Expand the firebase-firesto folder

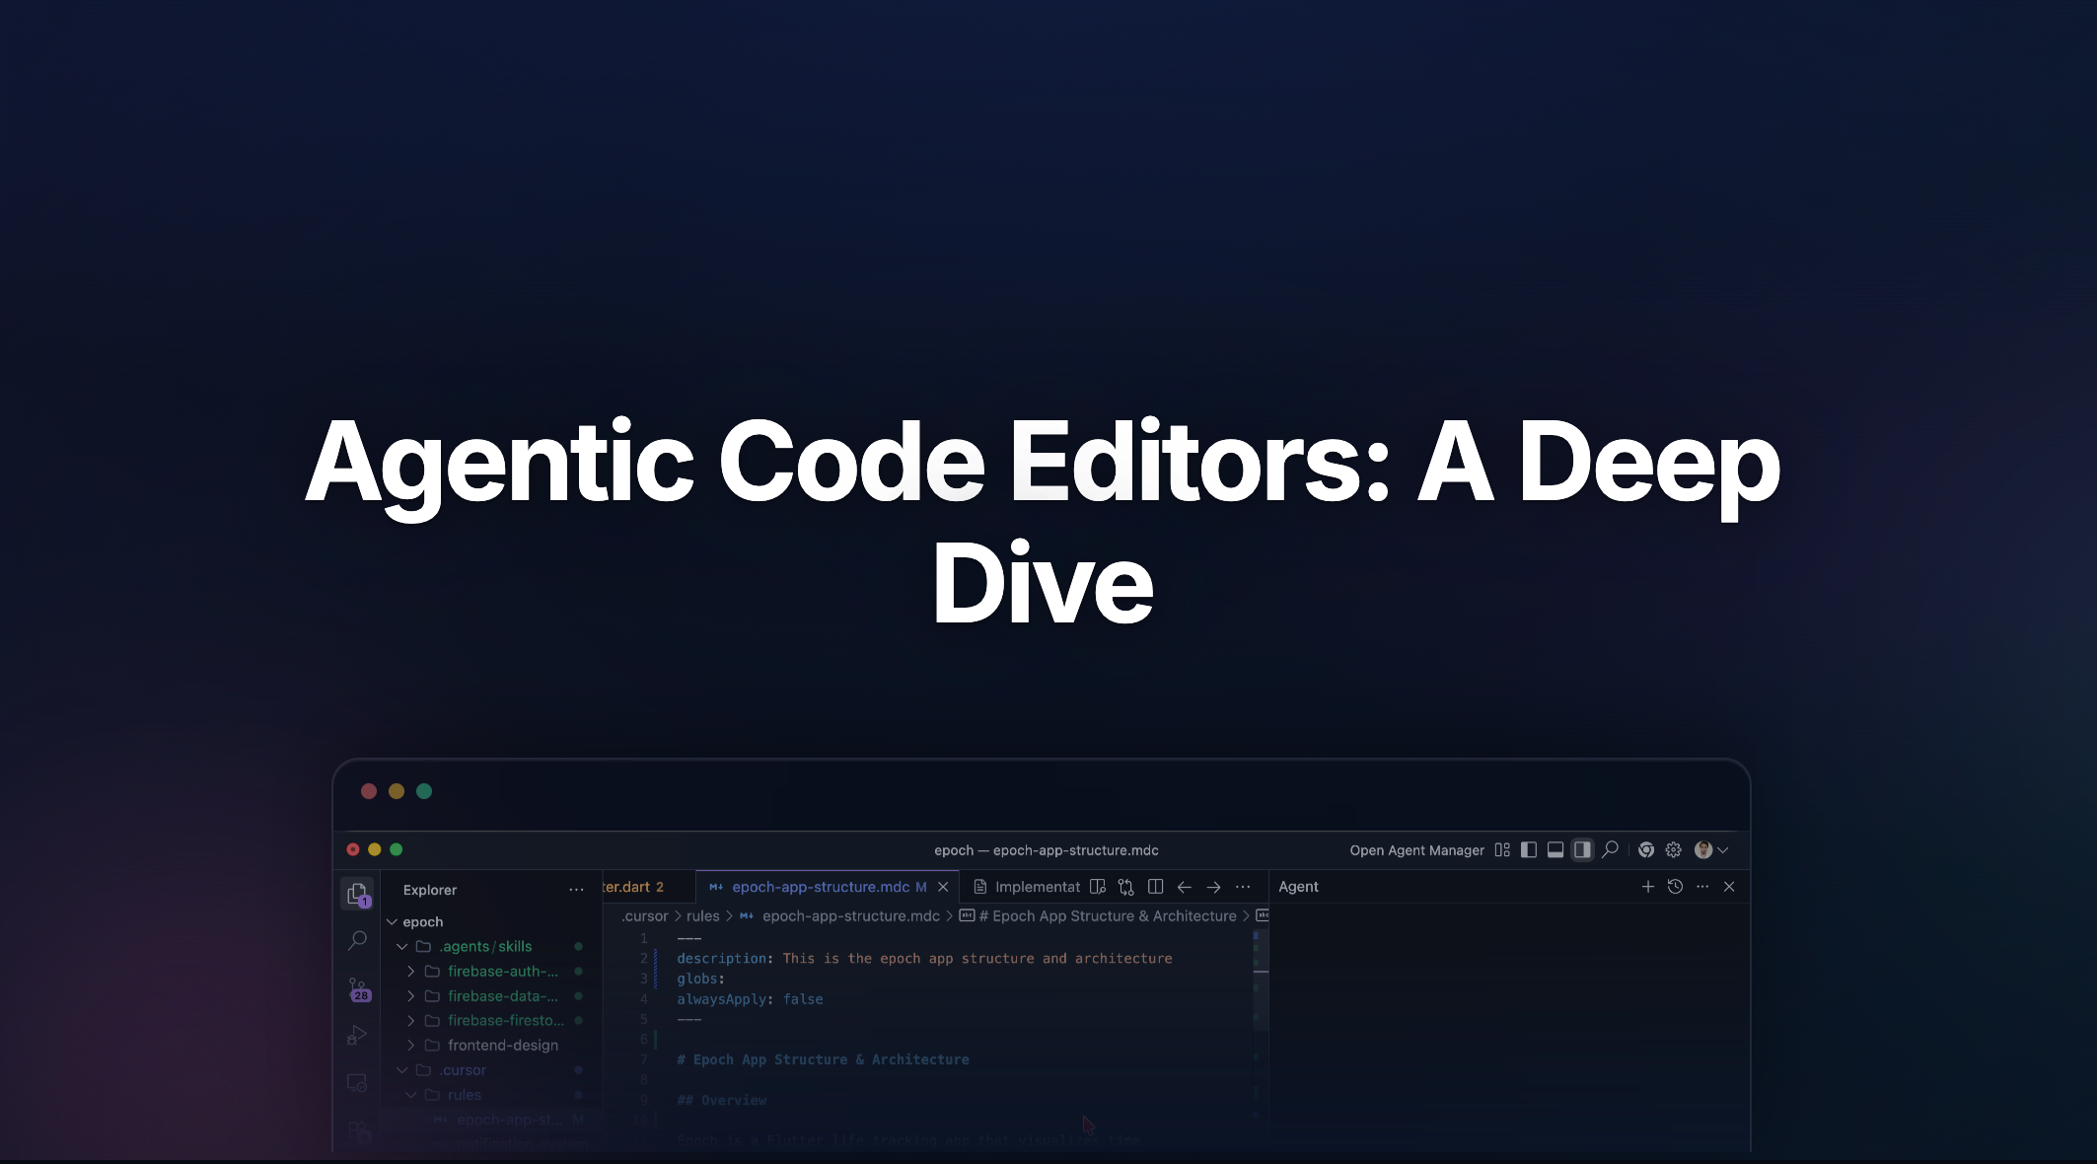click(411, 1020)
